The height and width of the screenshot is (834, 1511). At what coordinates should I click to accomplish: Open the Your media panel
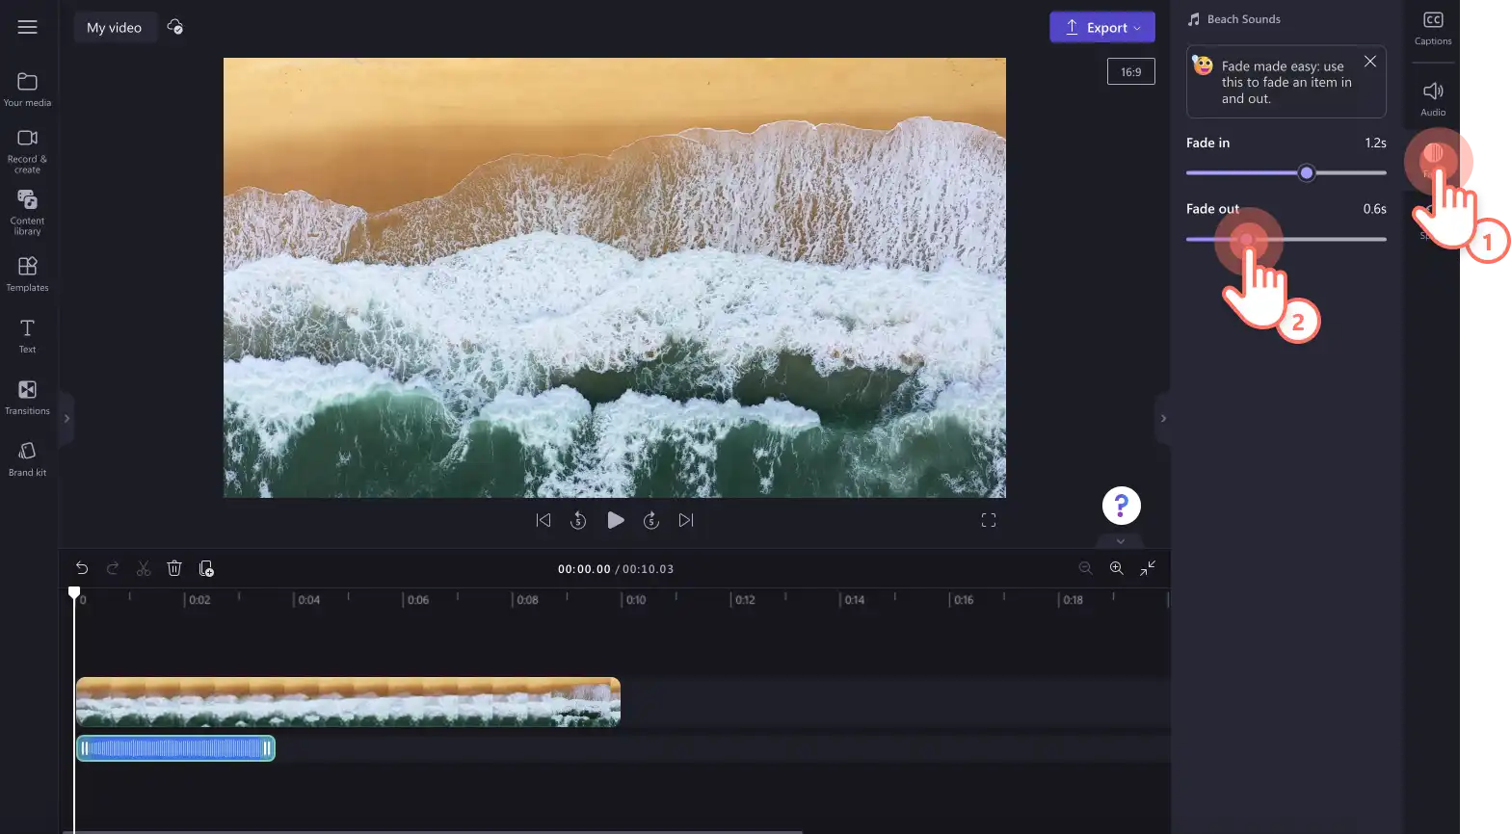tap(27, 89)
